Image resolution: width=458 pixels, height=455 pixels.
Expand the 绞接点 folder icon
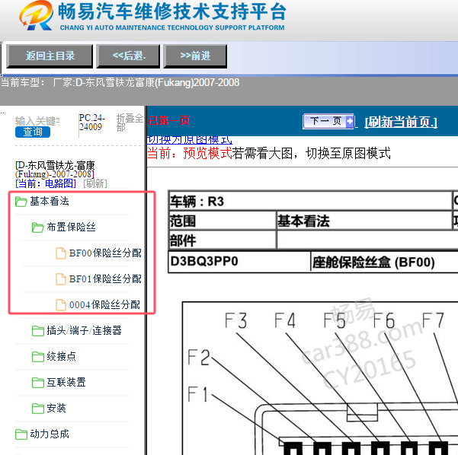point(37,357)
